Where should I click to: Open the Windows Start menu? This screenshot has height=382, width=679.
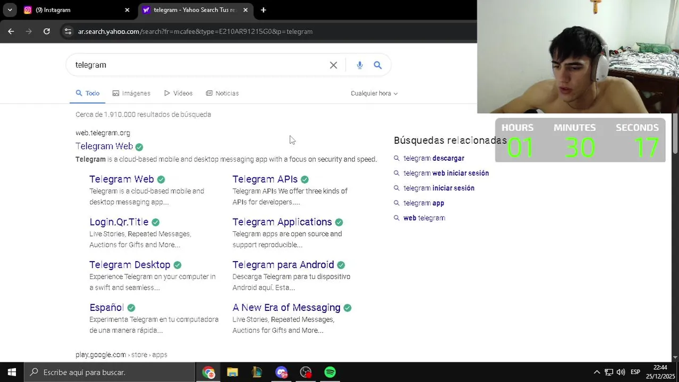coord(12,372)
